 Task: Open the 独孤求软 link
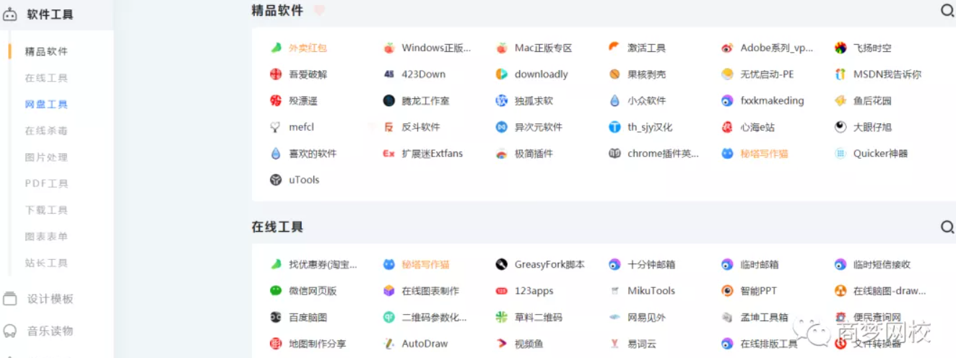(534, 100)
